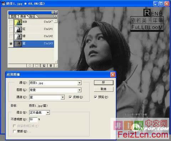Click the document window icon in title bar
Viewport: 171px width, 141px height.
click(x=4, y=4)
